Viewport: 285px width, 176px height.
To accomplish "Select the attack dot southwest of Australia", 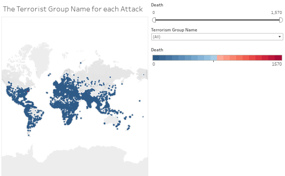I will point(105,124).
